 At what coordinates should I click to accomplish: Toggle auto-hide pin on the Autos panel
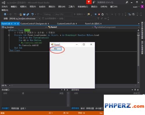coord(64,90)
